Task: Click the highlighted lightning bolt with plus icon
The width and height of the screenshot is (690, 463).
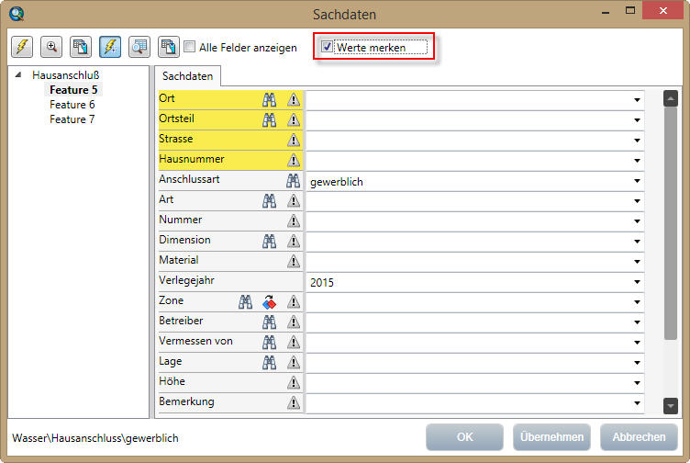Action: coord(110,47)
